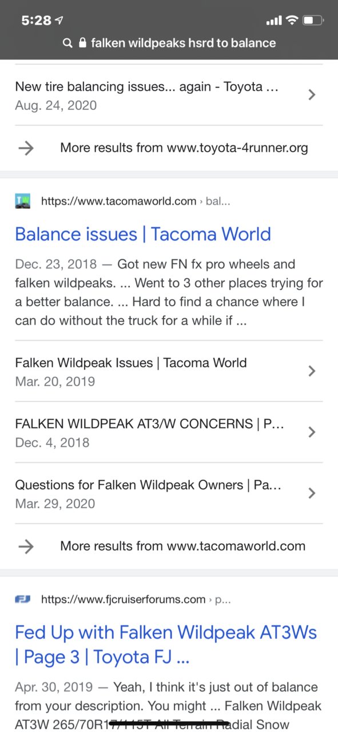Tap More results from www.toyota-4runner.org
338x732 pixels.
tap(184, 148)
